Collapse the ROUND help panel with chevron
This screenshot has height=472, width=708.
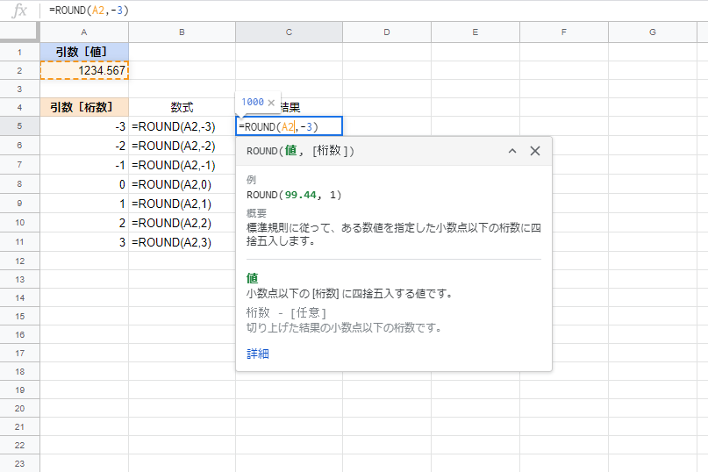512,151
